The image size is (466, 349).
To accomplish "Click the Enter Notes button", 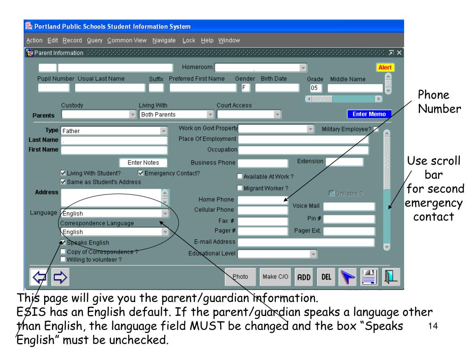I will pos(143,163).
